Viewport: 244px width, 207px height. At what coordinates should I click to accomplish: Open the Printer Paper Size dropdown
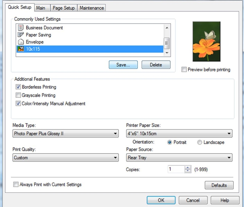click(179, 133)
